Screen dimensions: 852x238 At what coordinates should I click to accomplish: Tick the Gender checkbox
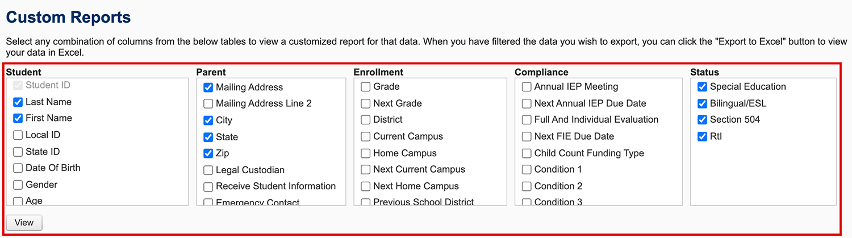[x=18, y=185]
